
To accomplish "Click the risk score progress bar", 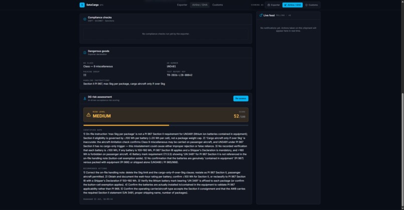I will [166, 125].
